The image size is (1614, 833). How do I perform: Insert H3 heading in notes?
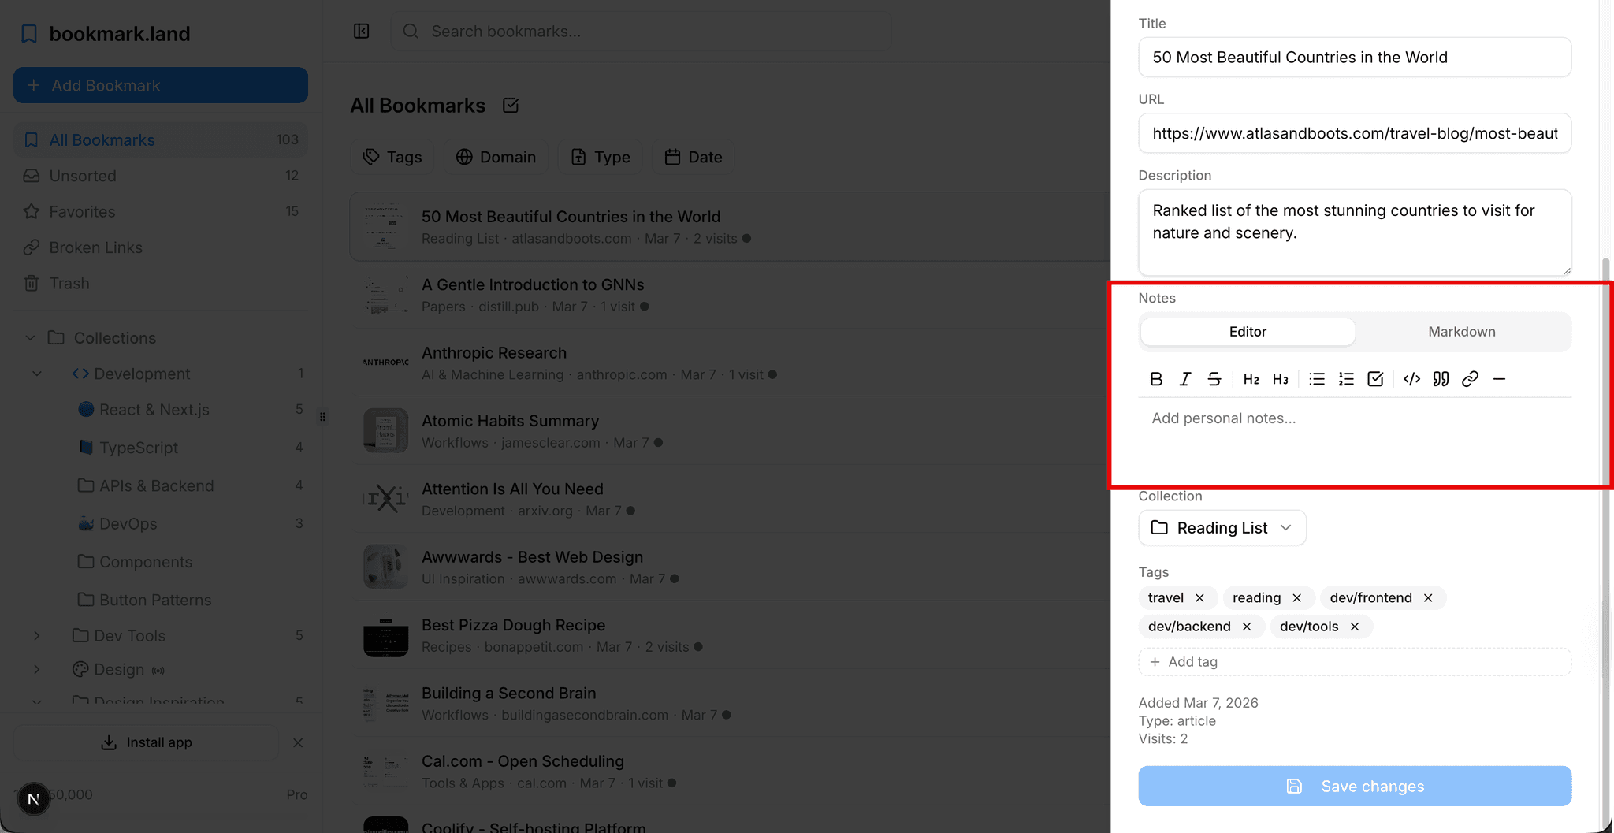[1281, 379]
